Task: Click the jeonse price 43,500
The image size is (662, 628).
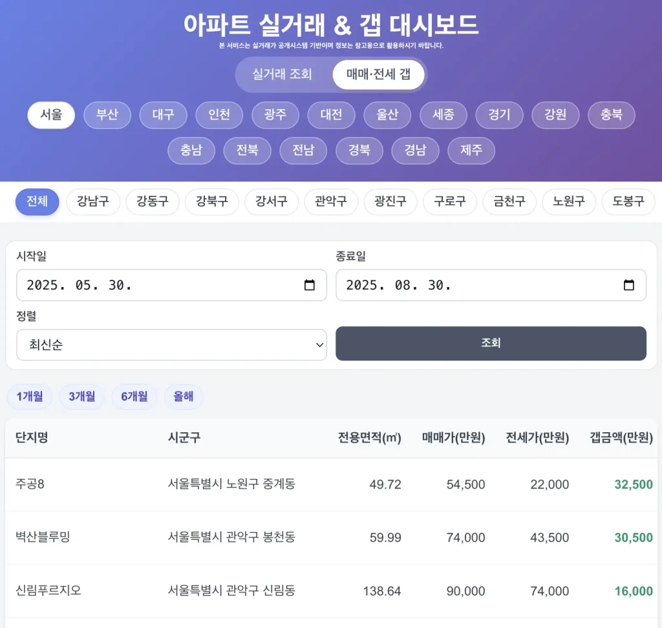Action: pos(550,538)
